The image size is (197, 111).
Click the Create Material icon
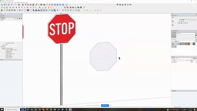(x=196, y=35)
